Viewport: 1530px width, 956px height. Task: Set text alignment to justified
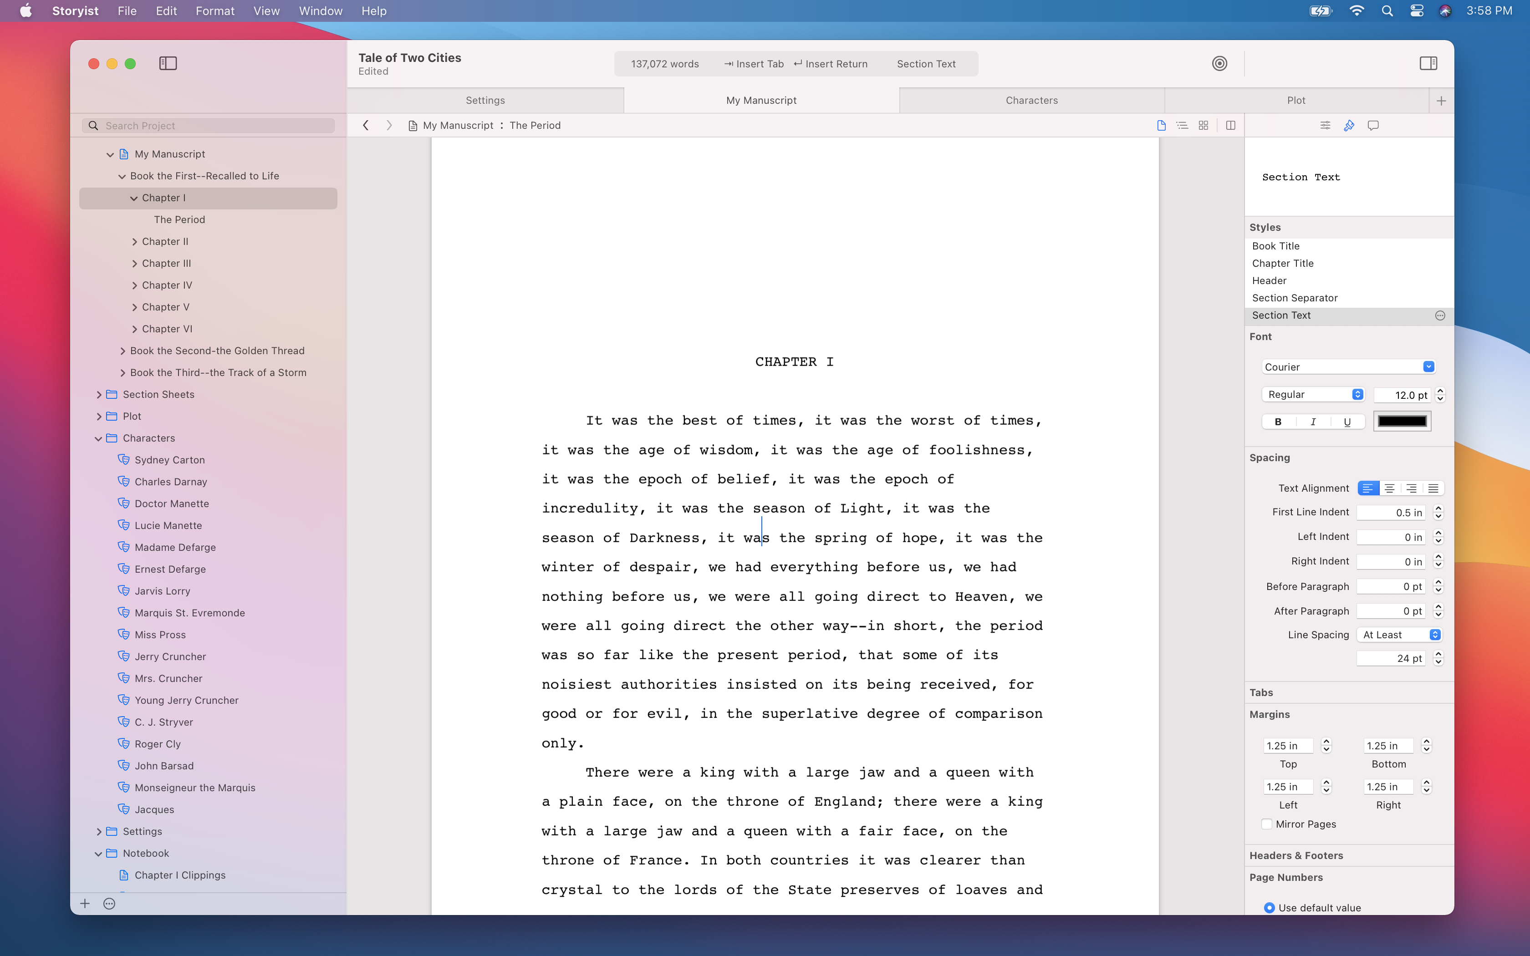coord(1433,488)
